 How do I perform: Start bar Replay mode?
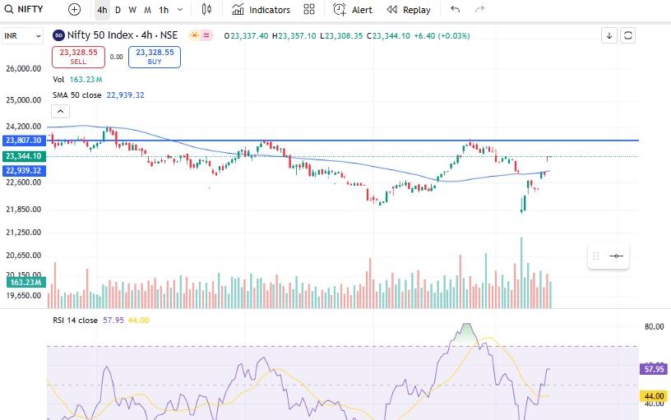click(408, 9)
